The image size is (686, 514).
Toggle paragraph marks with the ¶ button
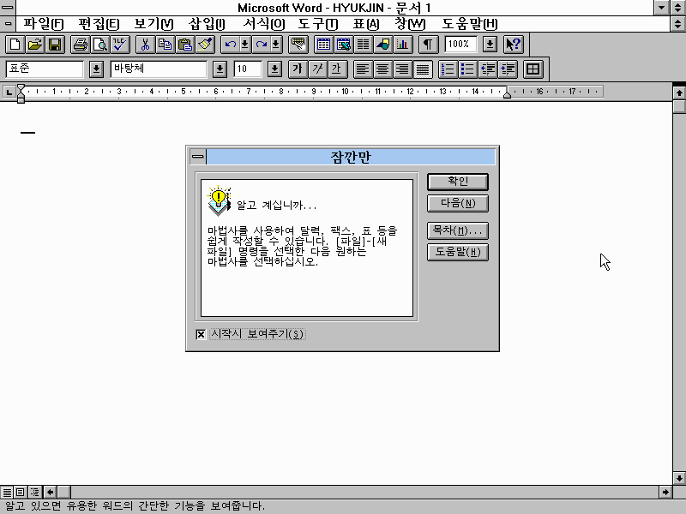point(428,45)
